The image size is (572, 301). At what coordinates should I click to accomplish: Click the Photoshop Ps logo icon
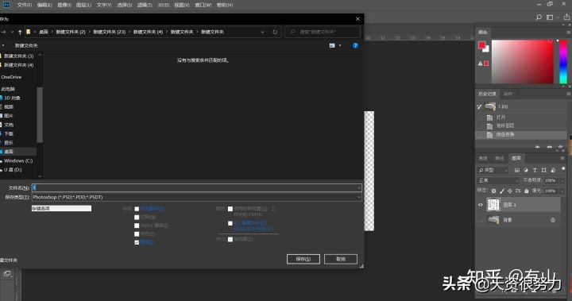pos(6,5)
